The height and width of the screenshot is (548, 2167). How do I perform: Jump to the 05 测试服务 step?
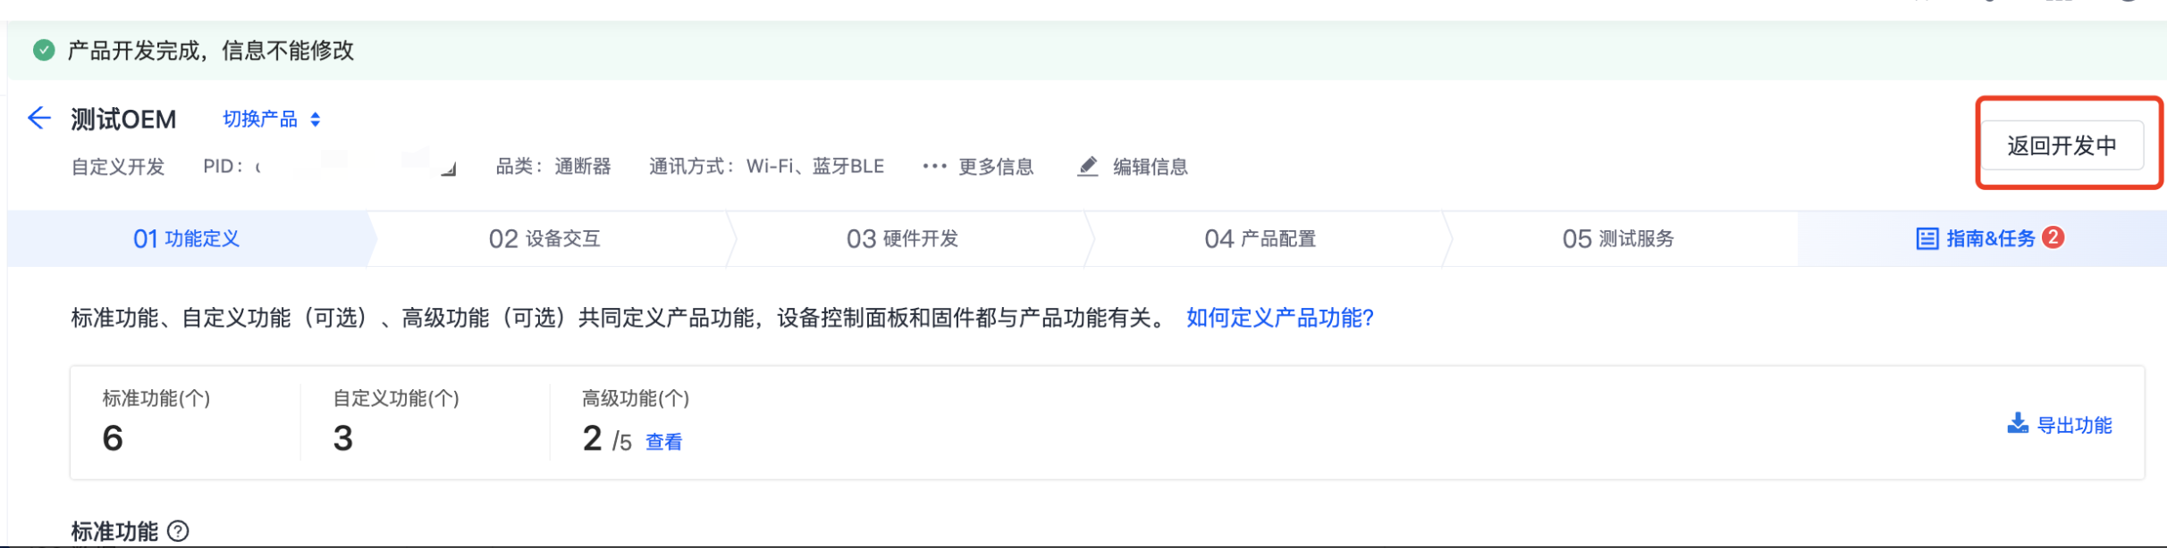(x=1617, y=238)
